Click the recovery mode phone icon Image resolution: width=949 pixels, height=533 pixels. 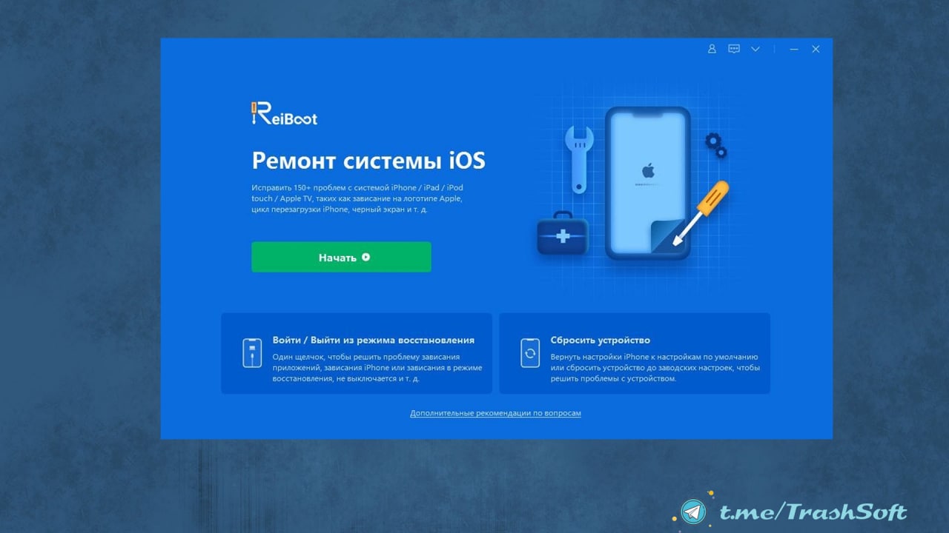[x=252, y=353]
